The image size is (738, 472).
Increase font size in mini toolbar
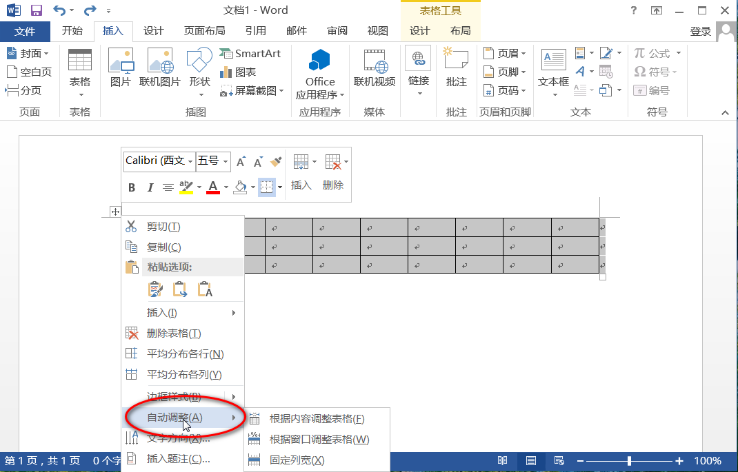[241, 162]
